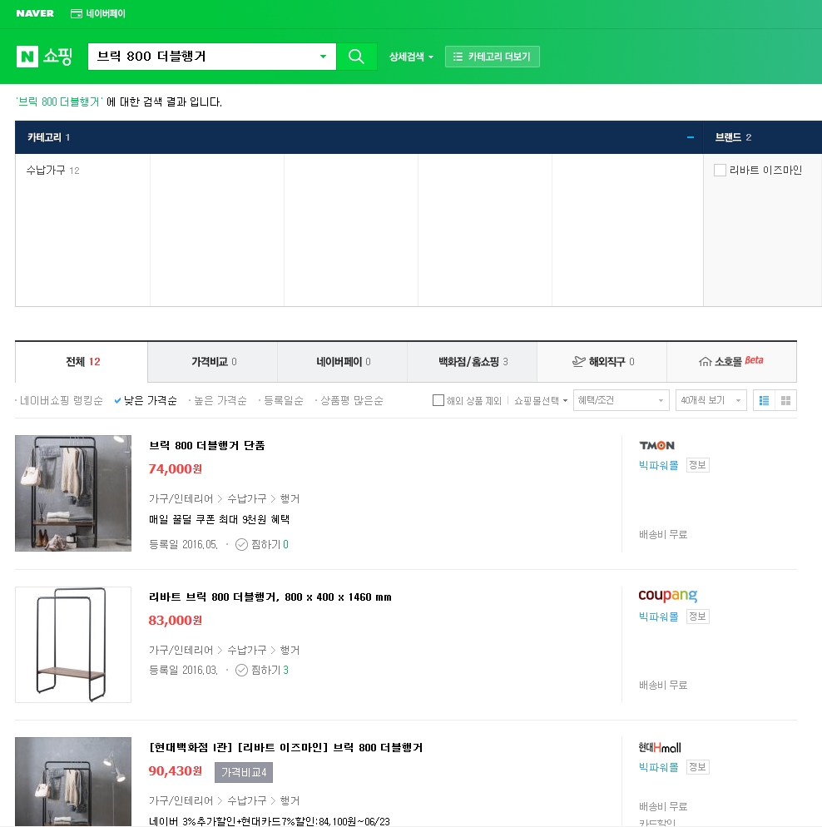Expand the 혜택/조건 dropdown

621,400
